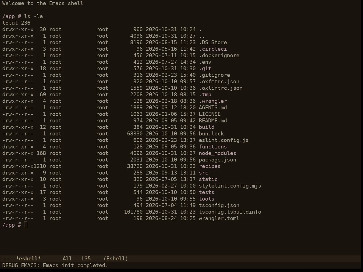
Task: Click the All position indicator in mode line
Action: click(x=67, y=259)
